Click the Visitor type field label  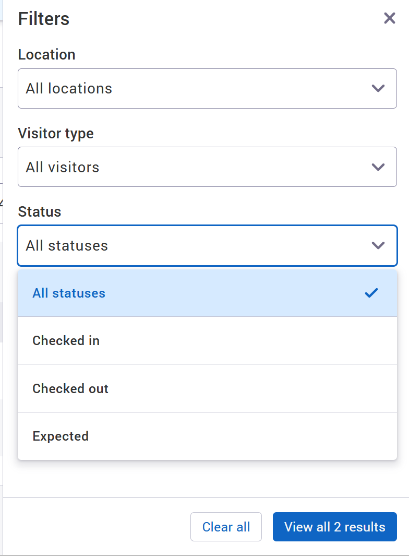[x=56, y=134]
